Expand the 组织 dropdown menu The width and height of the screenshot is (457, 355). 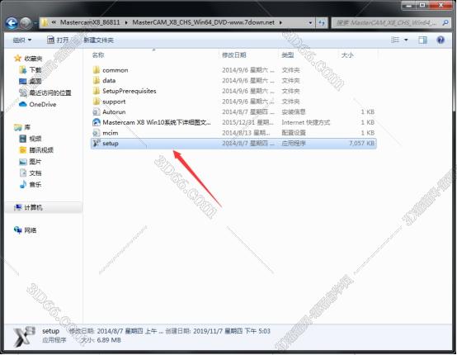pos(21,40)
